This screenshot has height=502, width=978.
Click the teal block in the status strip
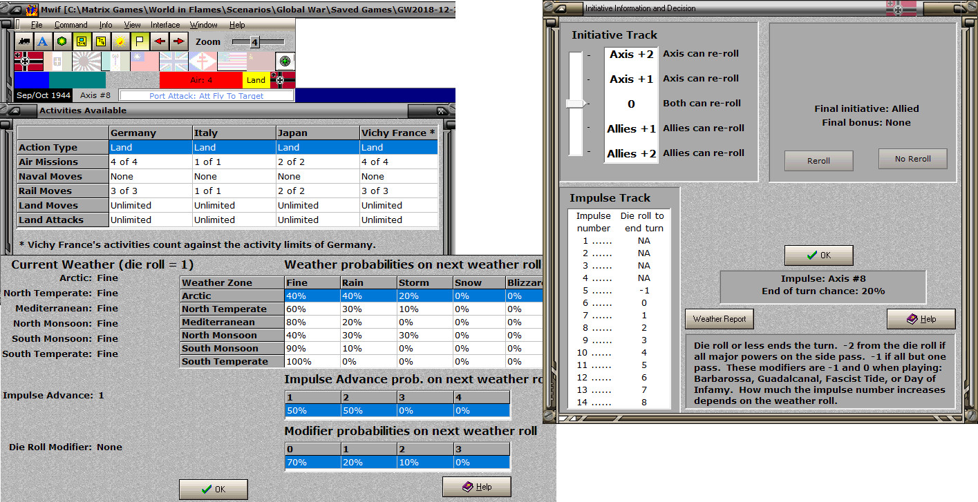[77, 80]
